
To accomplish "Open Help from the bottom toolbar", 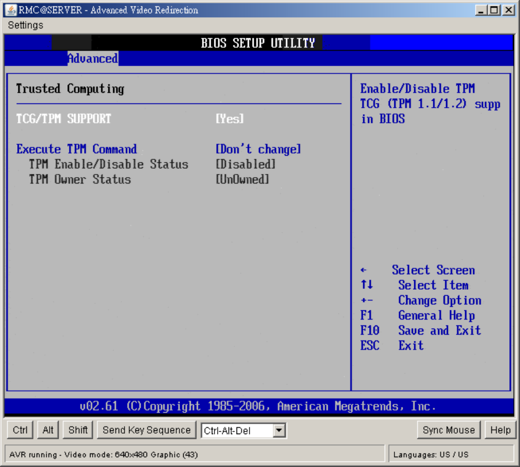I will (x=500, y=430).
